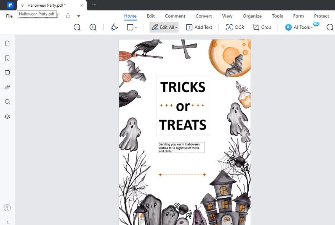The image size is (335, 225).
Task: Open the comments sidebar panel
Action: pyautogui.click(x=7, y=73)
